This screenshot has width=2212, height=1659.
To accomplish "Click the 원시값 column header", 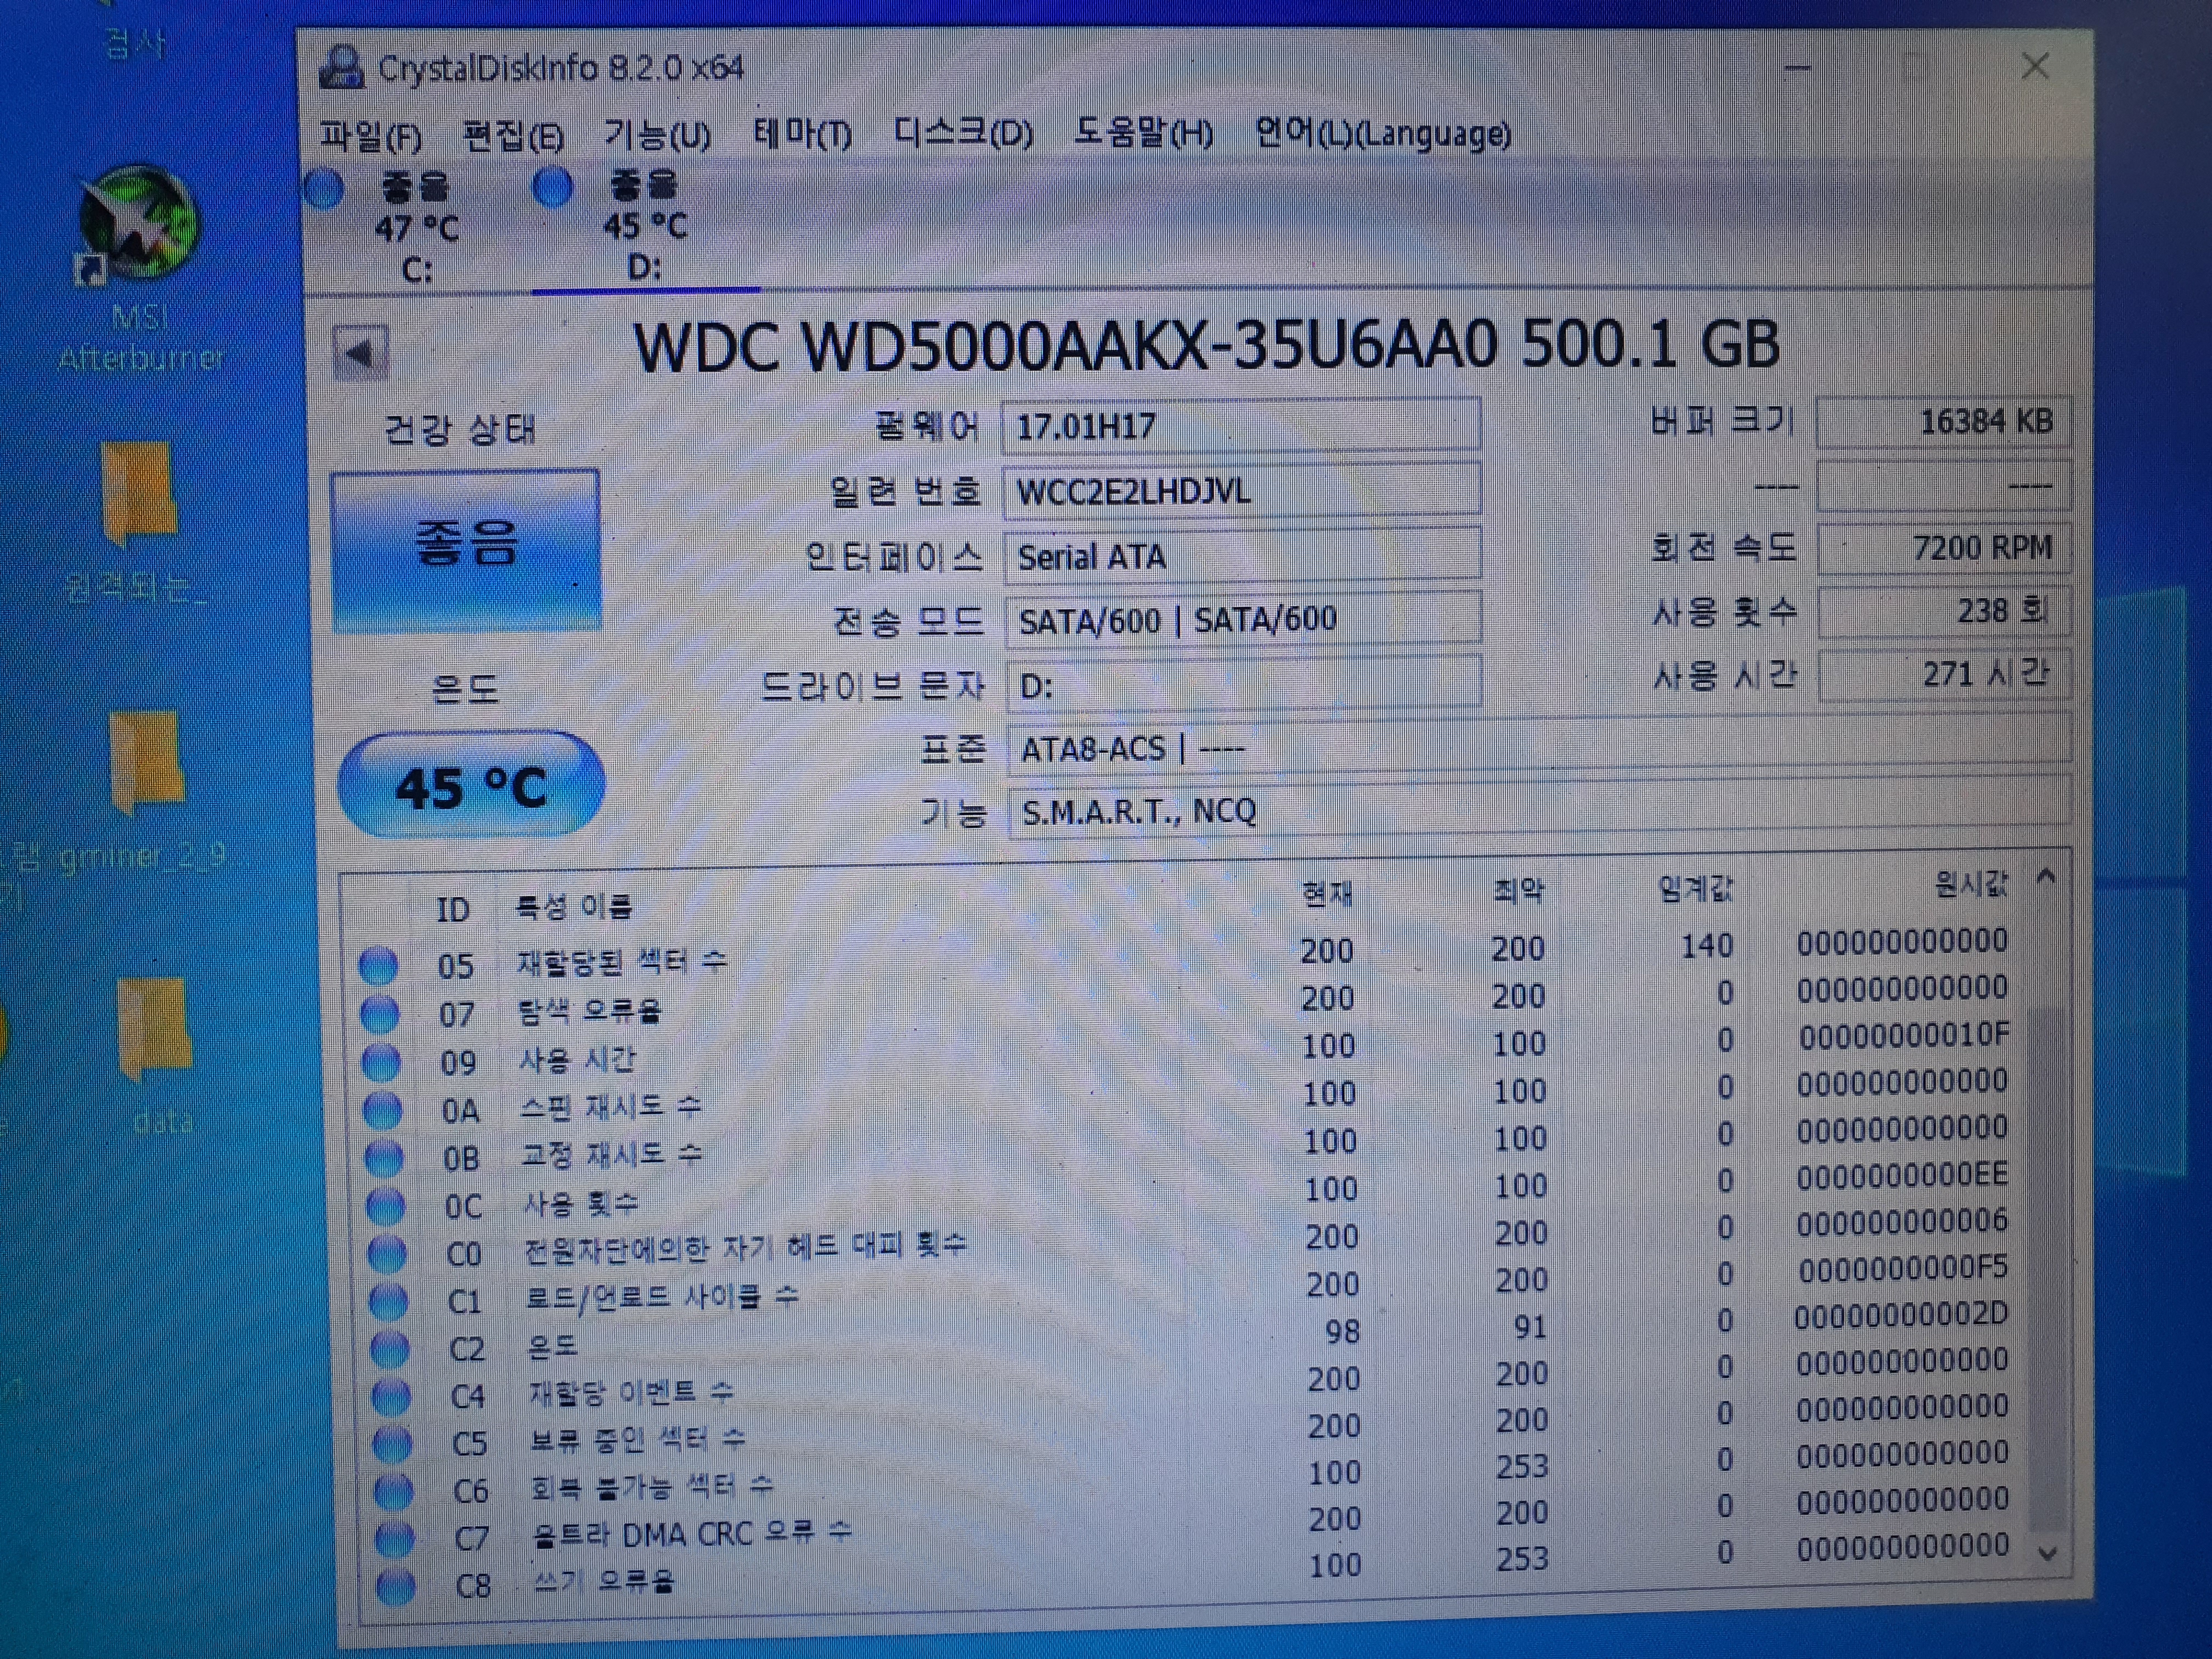I will pos(1971,884).
